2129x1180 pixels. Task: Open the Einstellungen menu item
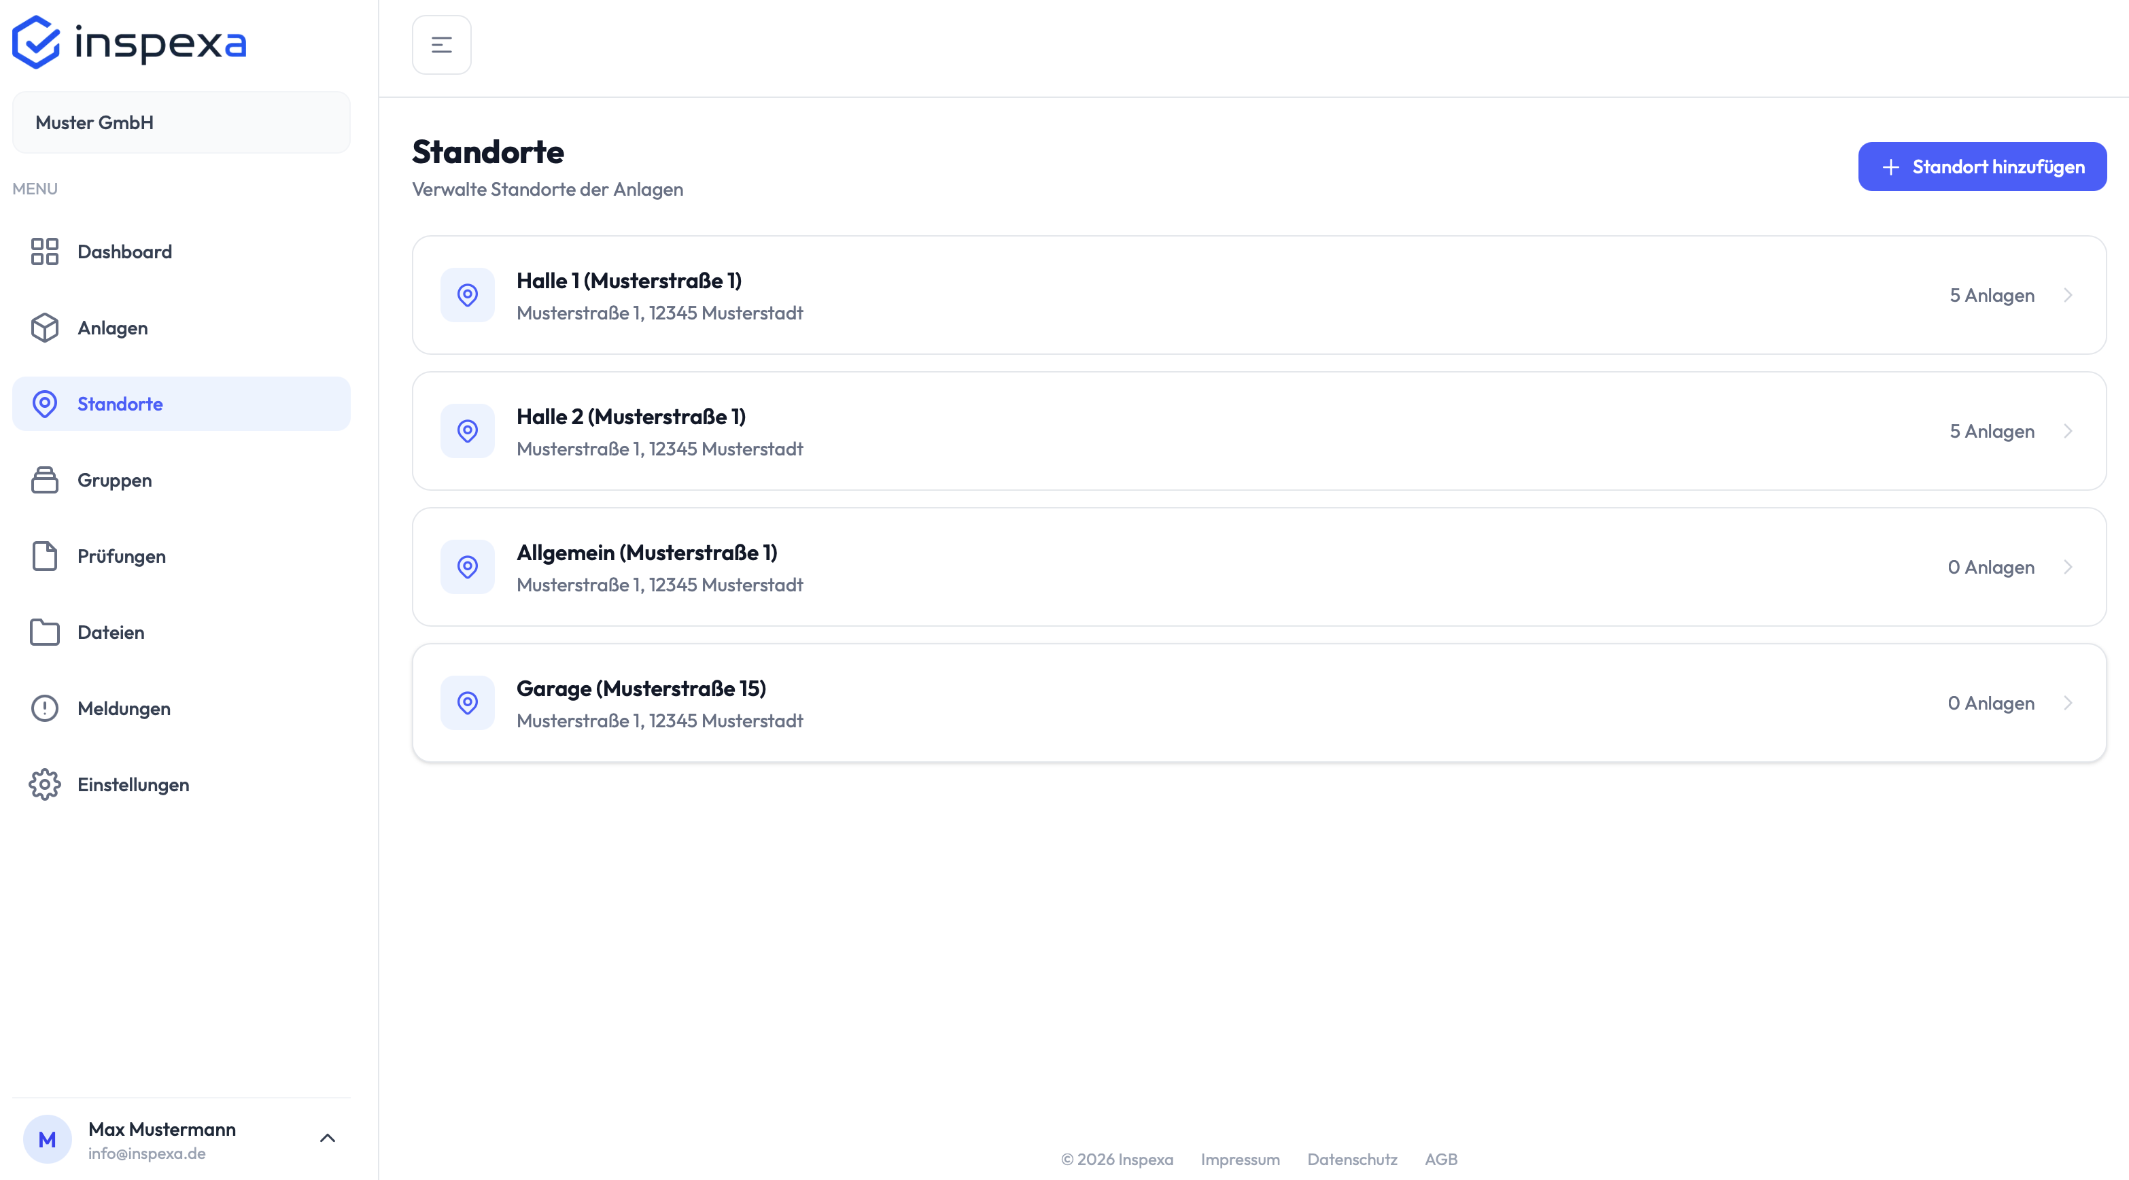[x=181, y=784]
